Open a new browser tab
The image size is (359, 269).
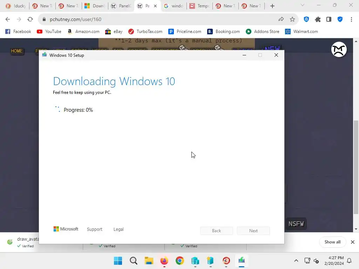point(272,6)
